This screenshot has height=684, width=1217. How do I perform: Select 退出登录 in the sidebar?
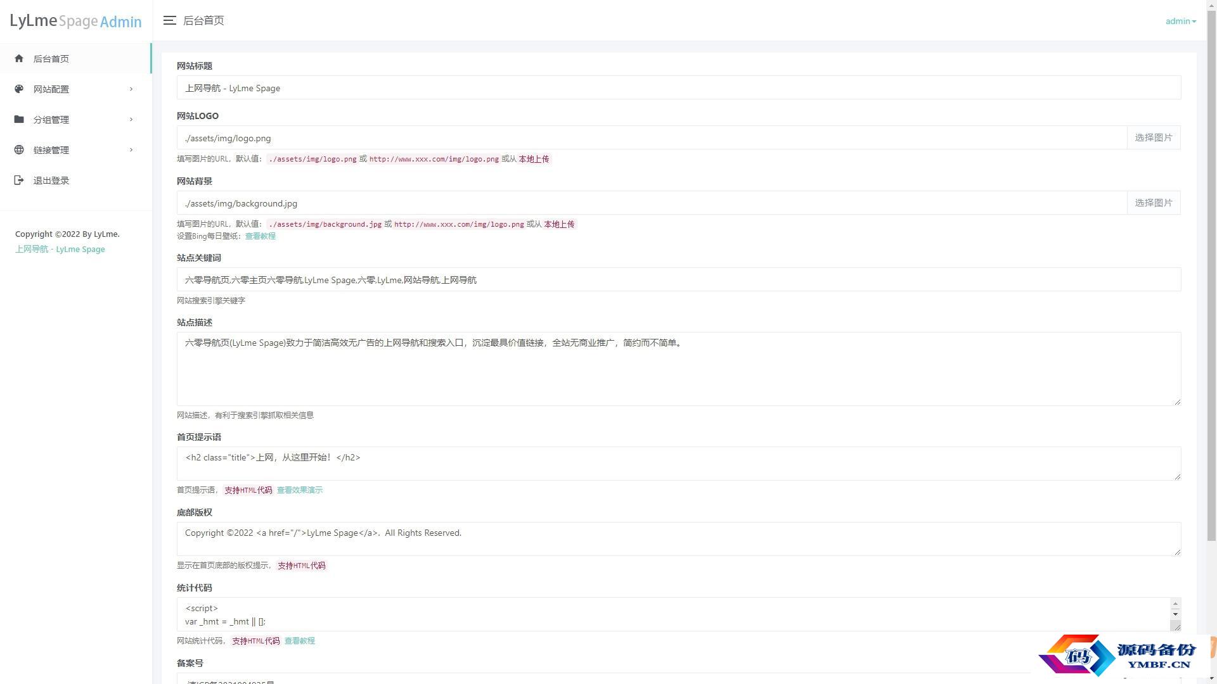coord(75,180)
